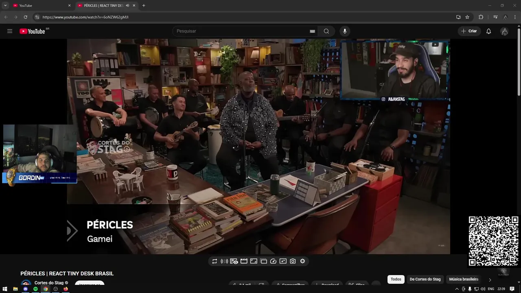Reload the page

pos(25,17)
